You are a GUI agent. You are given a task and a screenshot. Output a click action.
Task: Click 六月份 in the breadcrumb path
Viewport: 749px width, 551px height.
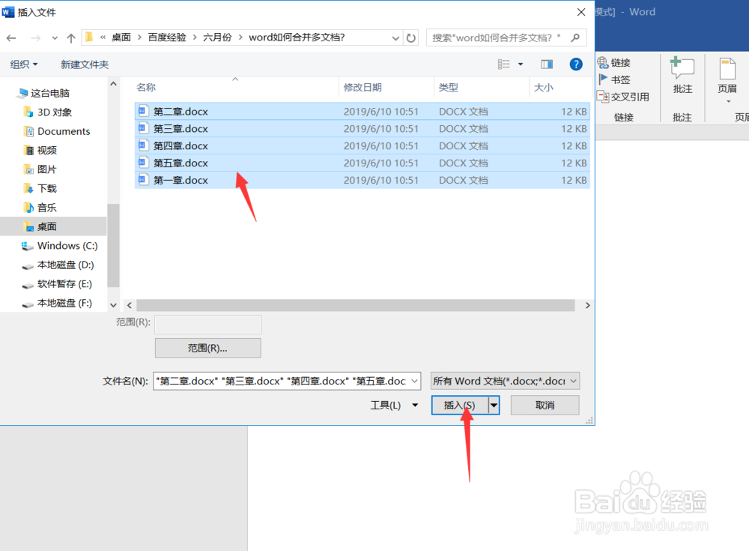tap(217, 37)
